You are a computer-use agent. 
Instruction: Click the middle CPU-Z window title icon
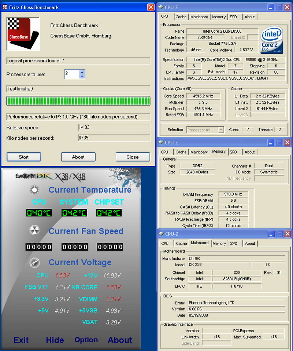coord(161,142)
